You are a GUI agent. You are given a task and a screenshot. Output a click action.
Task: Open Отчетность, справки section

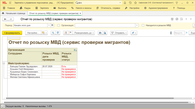[108, 8]
